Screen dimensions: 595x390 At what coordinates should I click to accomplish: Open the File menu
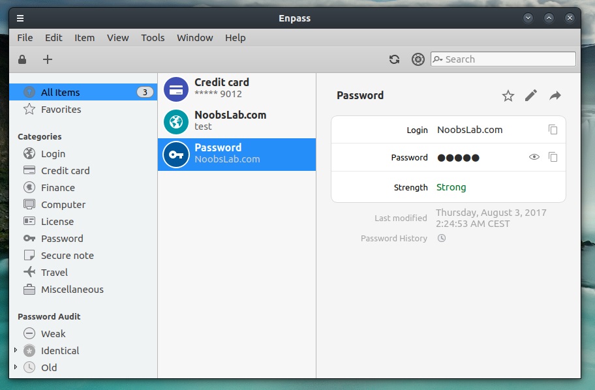coord(25,38)
